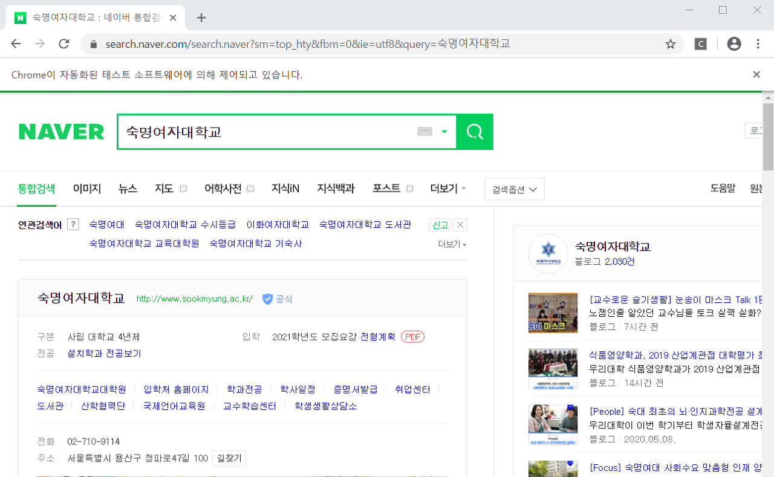Click the browser address bar URL
Image resolution: width=774 pixels, height=477 pixels.
[308, 44]
